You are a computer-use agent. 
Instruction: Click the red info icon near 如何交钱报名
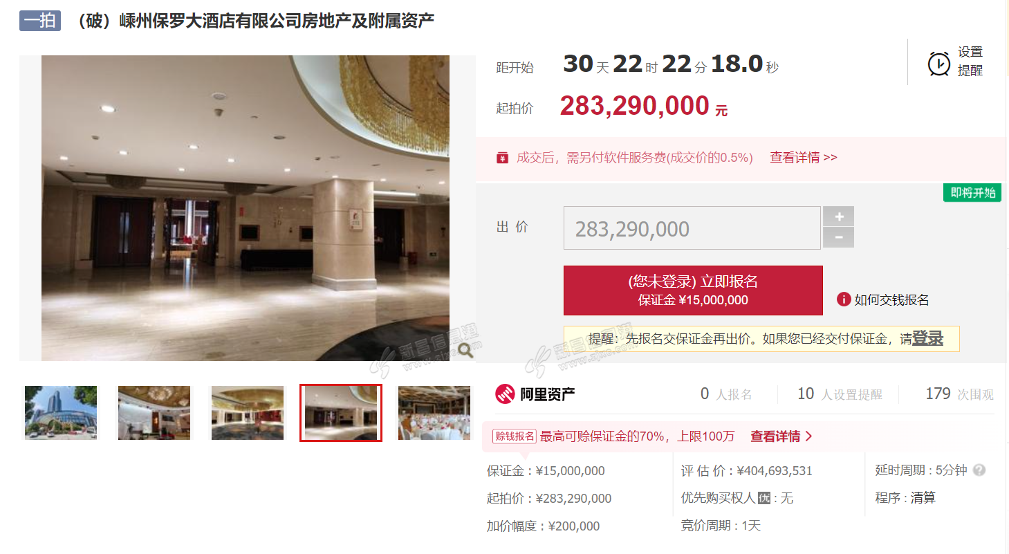843,299
